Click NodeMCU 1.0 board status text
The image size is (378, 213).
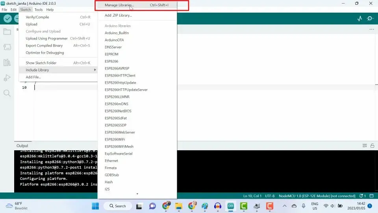pyautogui.click(x=317, y=196)
